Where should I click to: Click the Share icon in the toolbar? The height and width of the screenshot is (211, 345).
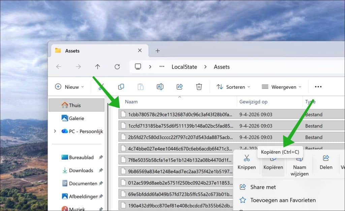click(180, 87)
